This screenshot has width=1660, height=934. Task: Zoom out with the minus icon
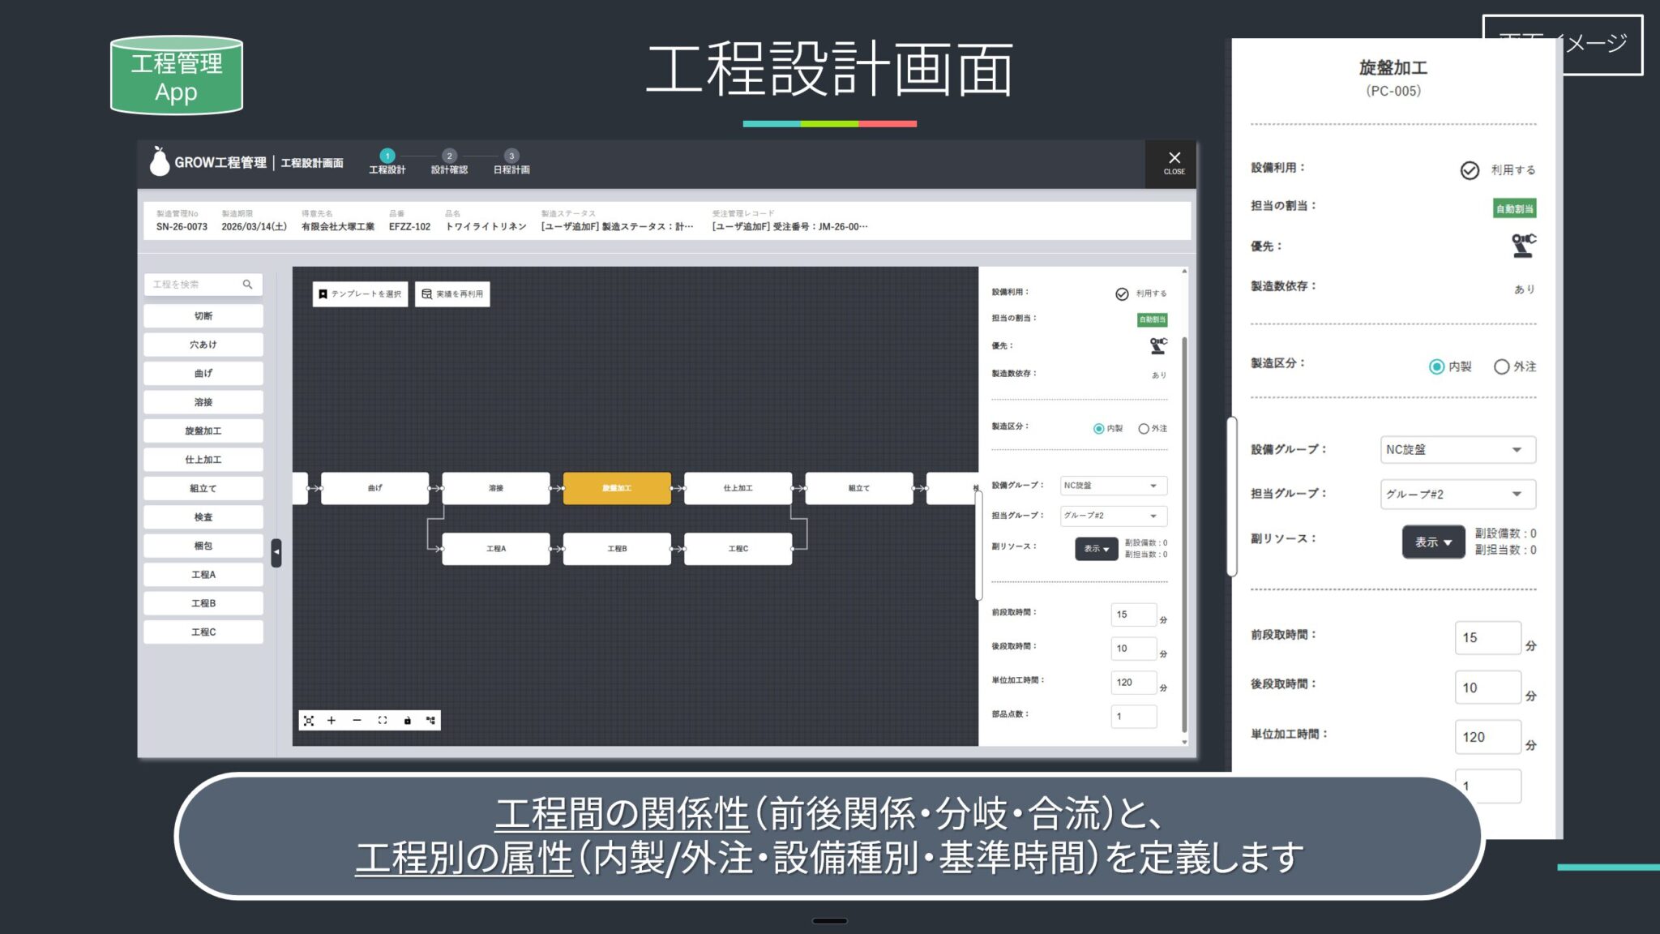click(x=357, y=720)
